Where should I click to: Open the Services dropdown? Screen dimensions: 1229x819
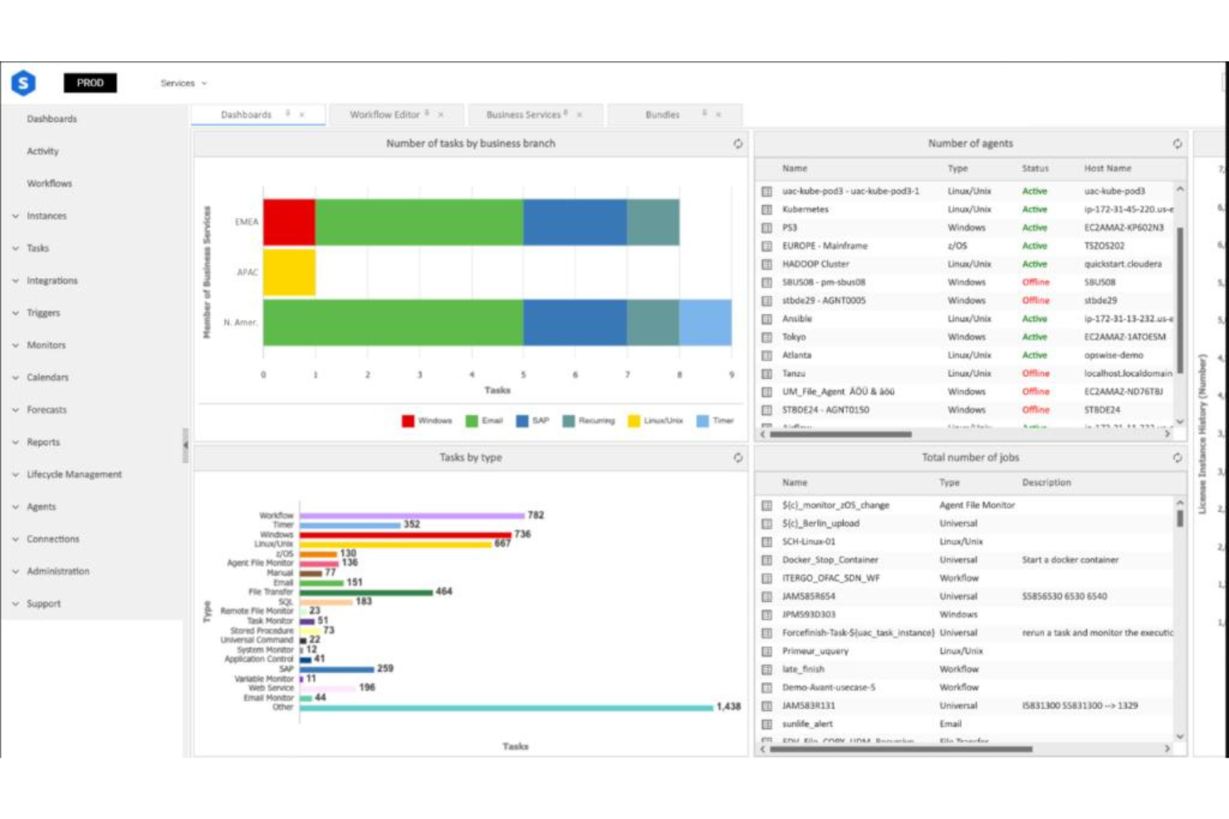(x=184, y=83)
